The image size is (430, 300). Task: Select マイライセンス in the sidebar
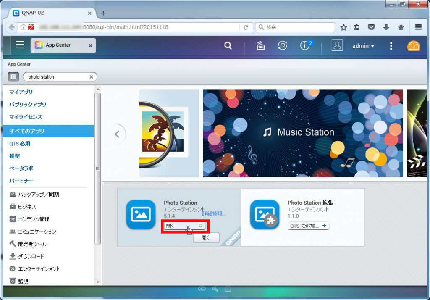pos(26,117)
